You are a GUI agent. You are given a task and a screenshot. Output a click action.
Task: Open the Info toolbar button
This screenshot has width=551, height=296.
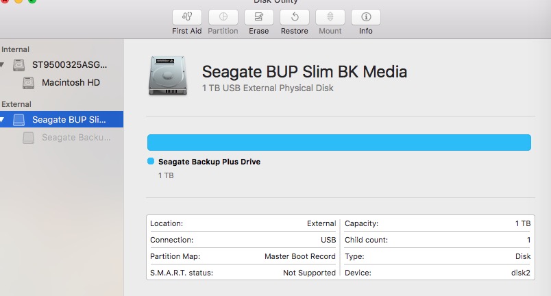point(365,17)
